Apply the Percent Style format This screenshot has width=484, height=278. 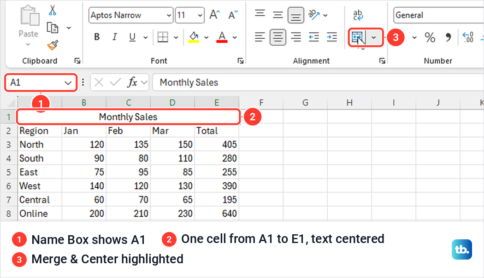[430, 37]
